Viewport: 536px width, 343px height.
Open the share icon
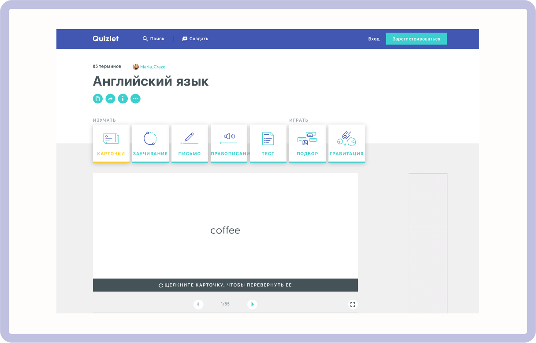[x=110, y=98]
